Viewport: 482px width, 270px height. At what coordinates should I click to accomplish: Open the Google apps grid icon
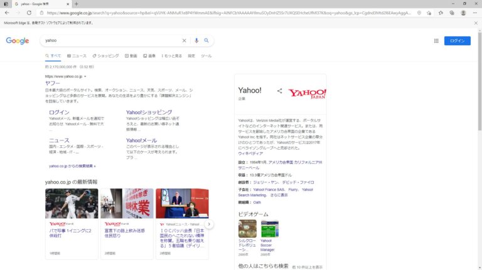(x=436, y=41)
